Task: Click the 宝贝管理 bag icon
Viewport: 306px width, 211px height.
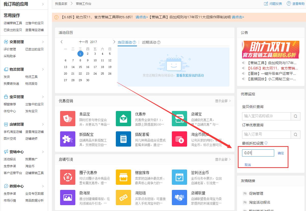Action: pos(6,97)
